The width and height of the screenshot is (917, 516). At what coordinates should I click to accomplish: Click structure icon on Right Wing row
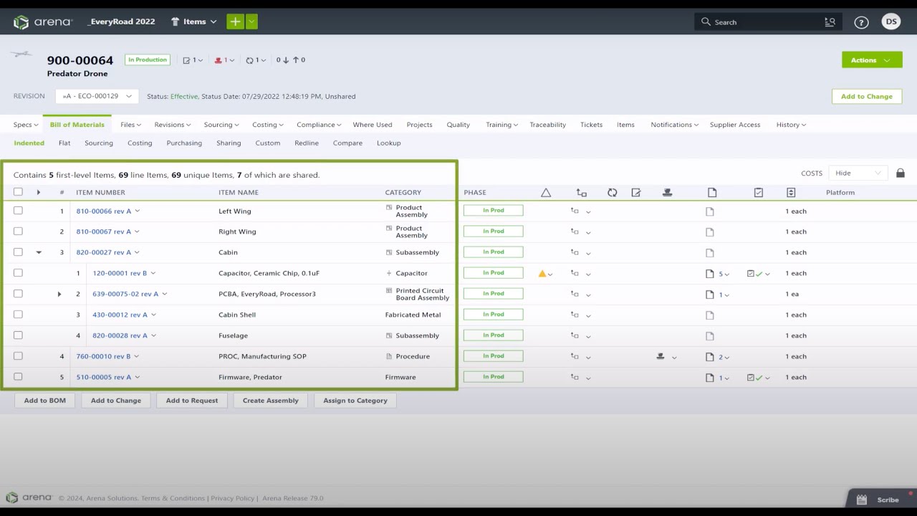(575, 231)
